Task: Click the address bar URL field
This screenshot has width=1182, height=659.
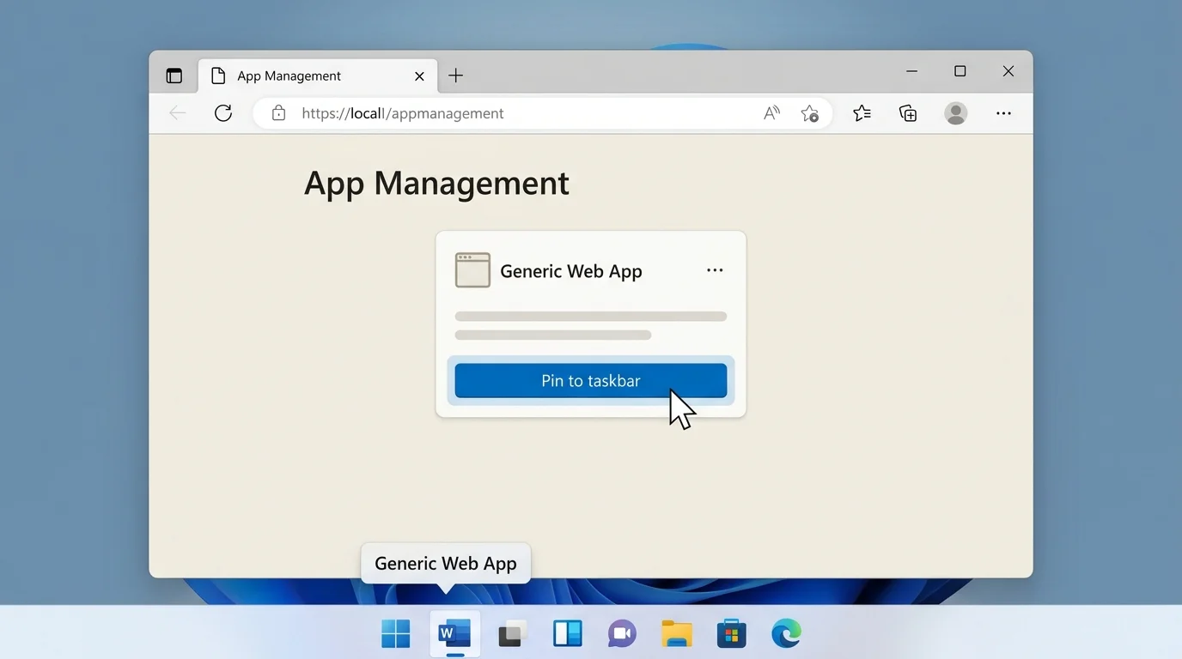Action: click(x=542, y=113)
